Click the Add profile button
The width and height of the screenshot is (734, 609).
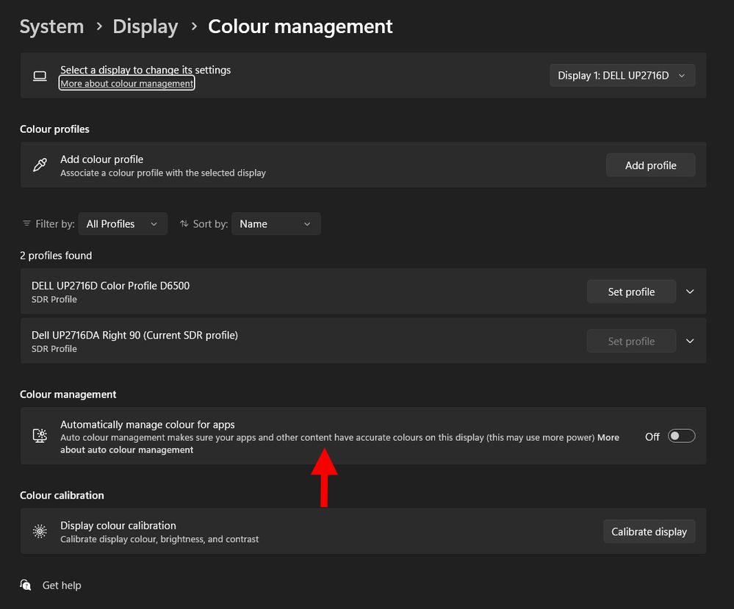[650, 165]
